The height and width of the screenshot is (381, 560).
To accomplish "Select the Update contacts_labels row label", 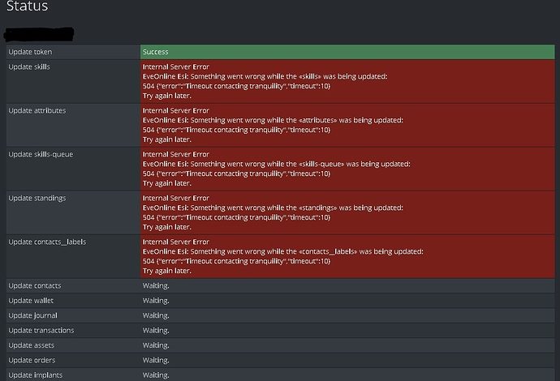I will point(47,242).
